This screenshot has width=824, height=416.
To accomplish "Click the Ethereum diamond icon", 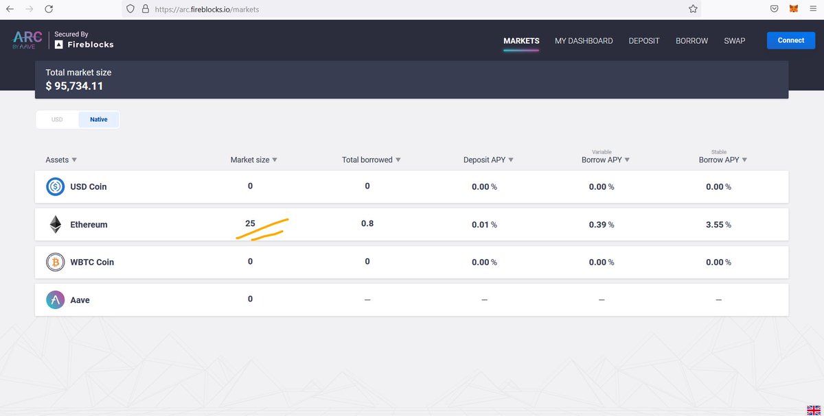I will 55,224.
